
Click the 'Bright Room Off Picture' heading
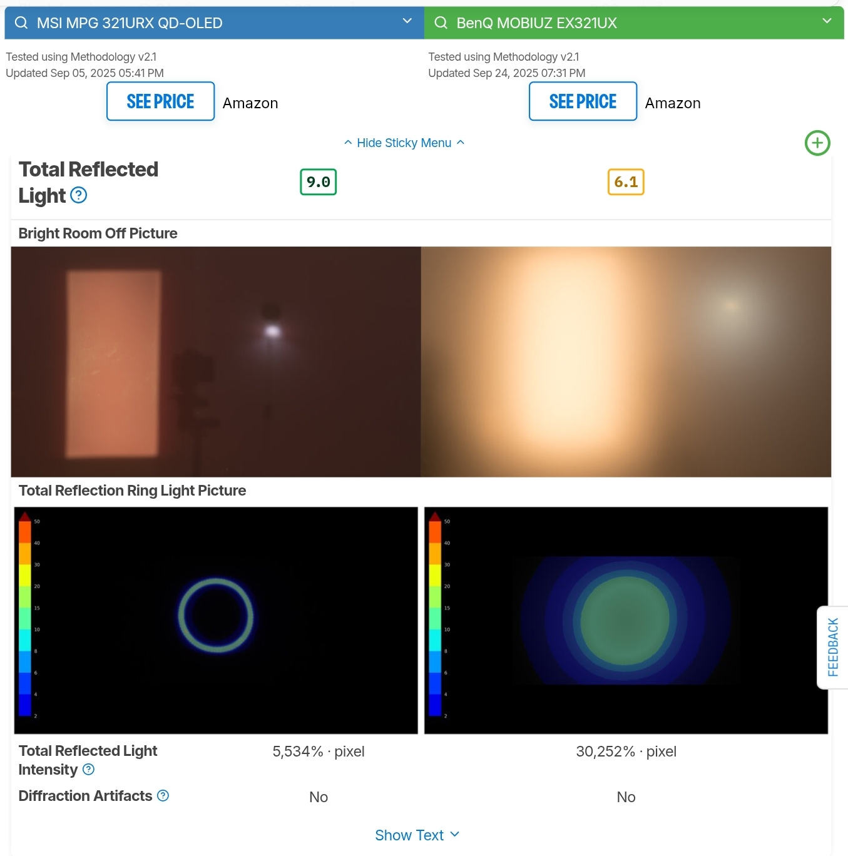point(98,233)
